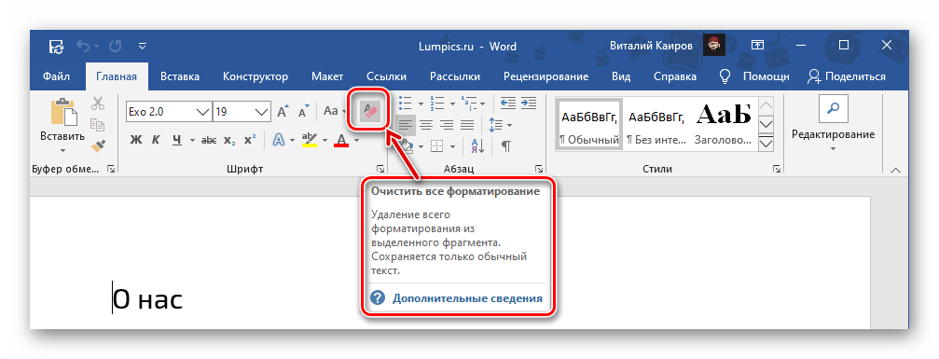Toggle bold Ж formatting
Screen dimensions: 939x359
click(x=136, y=140)
